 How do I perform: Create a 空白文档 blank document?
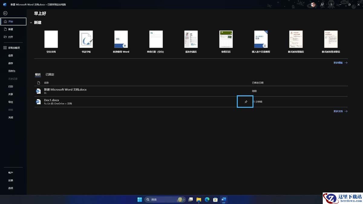pos(51,42)
